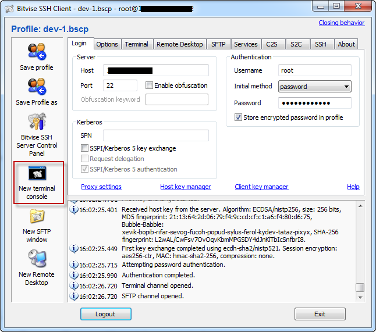Toggle SSPI/Kerberos 5 authentication checkbox
Screen dimensions: 376x332
click(84, 169)
